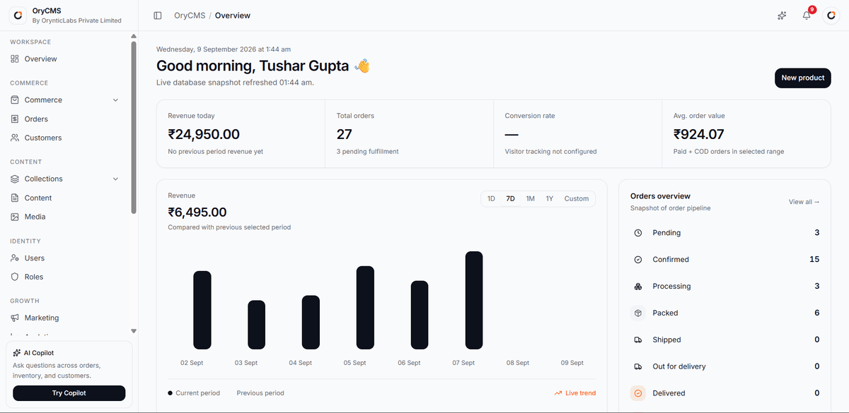
Task: Click the Customers people icon
Action: (15, 138)
